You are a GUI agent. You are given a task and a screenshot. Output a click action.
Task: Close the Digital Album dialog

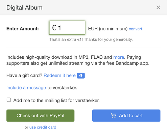pyautogui.click(x=158, y=7)
